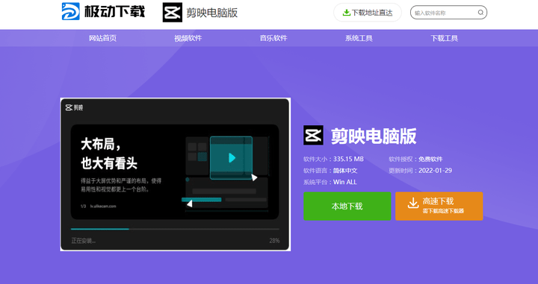Select the 下载工具 navigation item
Viewport: 538px width, 284px height.
[x=445, y=38]
